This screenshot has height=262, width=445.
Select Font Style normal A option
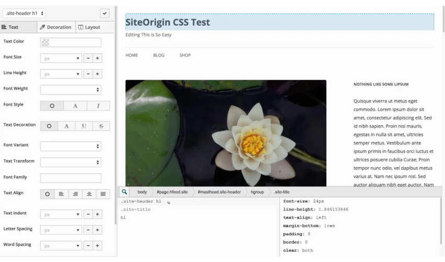(75, 106)
